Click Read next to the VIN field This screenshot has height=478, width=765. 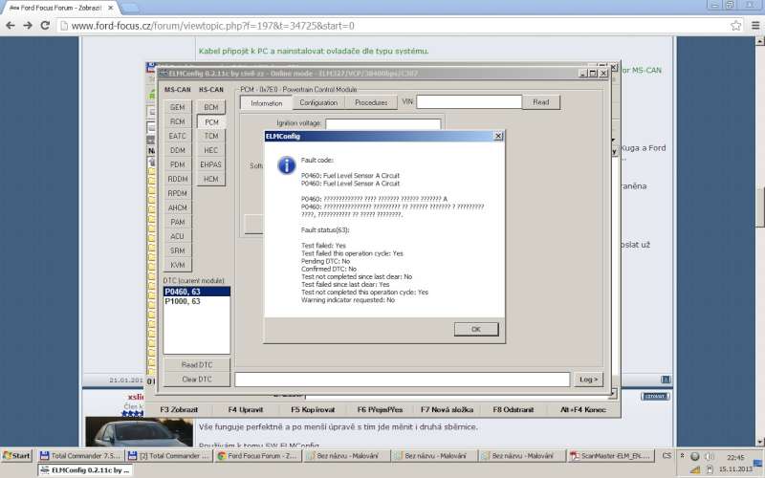pos(540,102)
